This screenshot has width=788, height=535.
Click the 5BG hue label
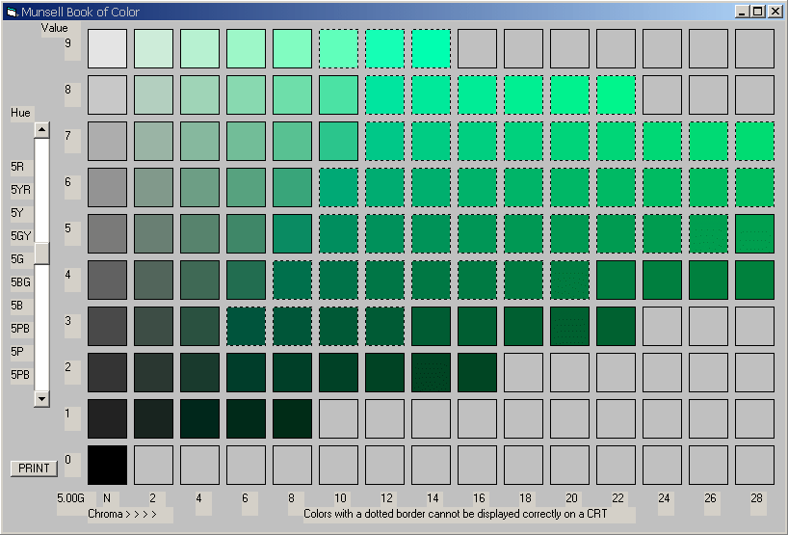click(x=20, y=282)
